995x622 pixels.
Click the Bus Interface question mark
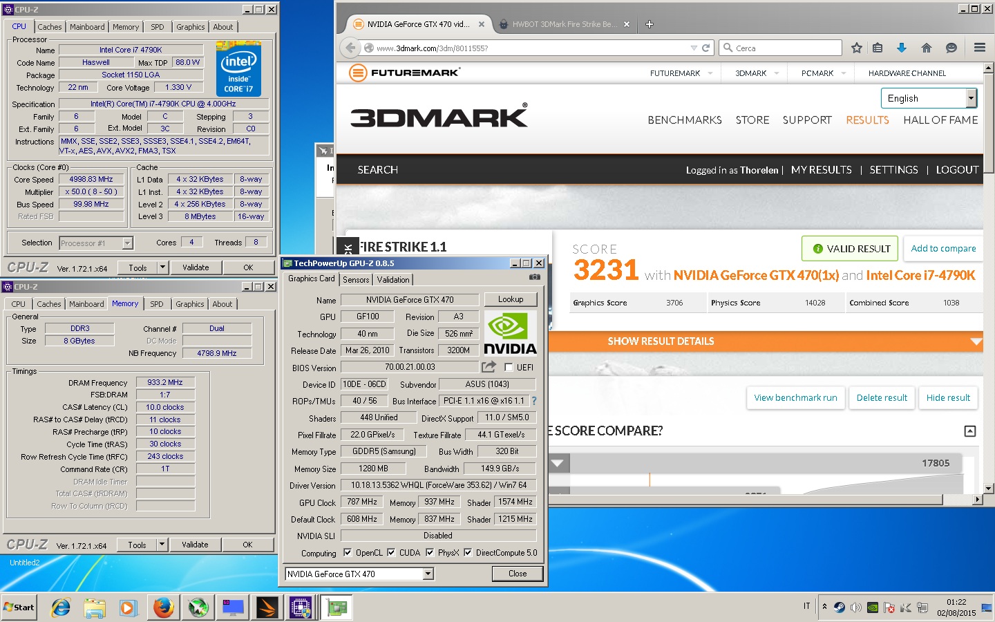click(x=533, y=401)
